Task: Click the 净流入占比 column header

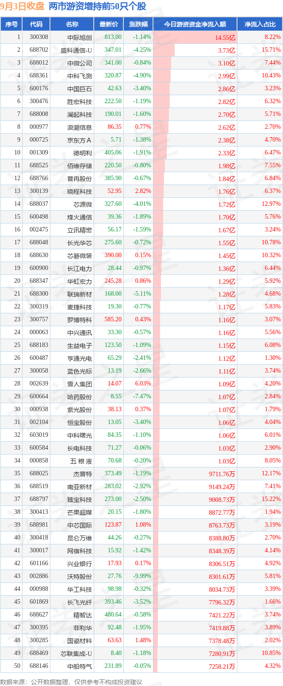Action: click(x=260, y=24)
